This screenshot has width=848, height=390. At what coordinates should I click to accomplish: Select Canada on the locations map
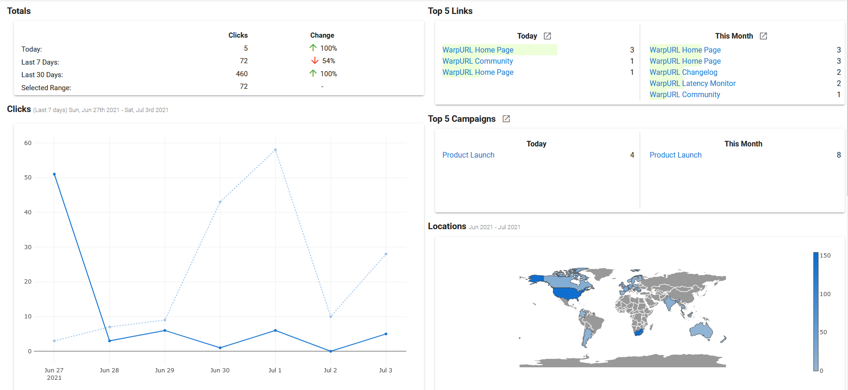[x=563, y=281]
